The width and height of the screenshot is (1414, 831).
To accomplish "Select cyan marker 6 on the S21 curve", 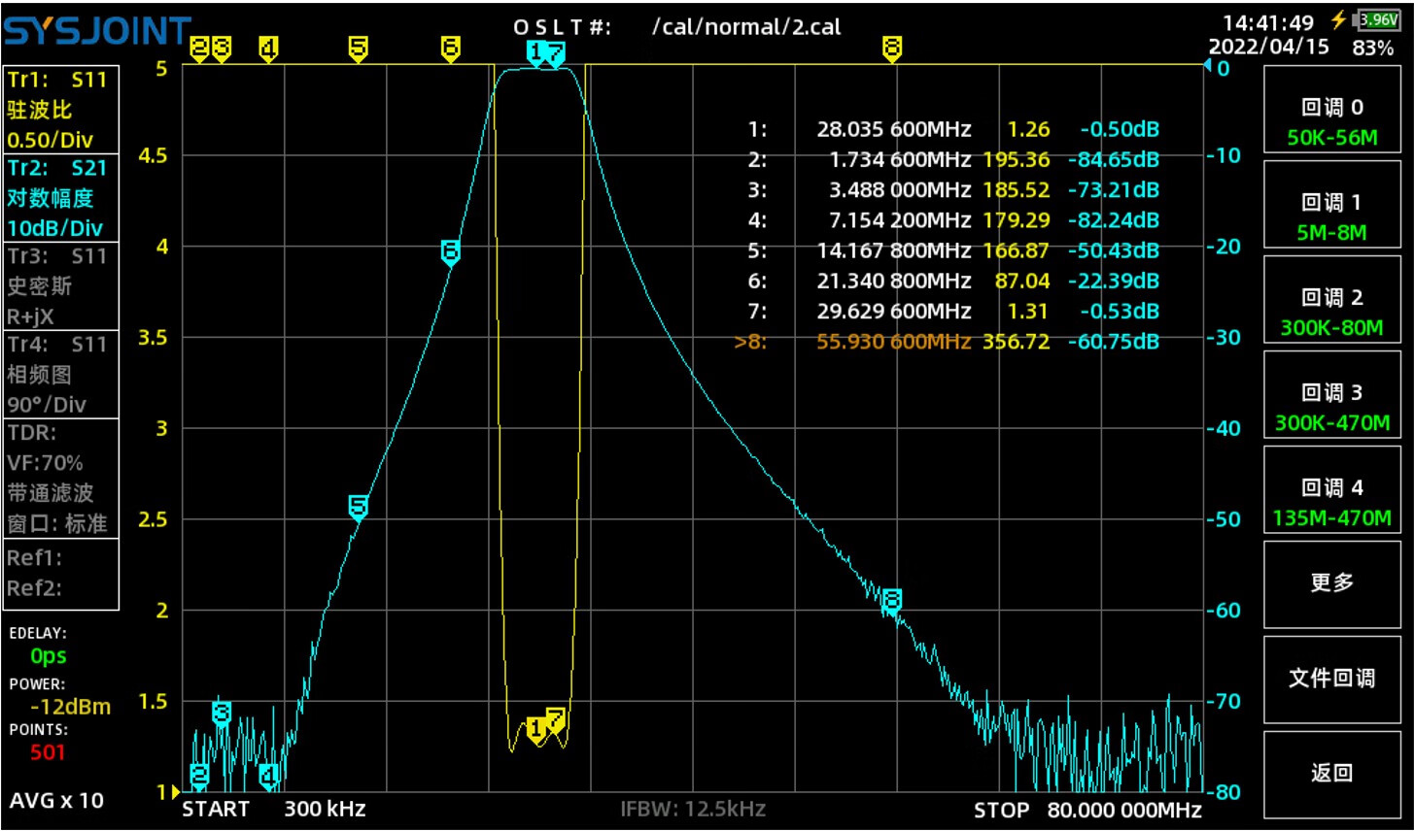I will pyautogui.click(x=450, y=251).
